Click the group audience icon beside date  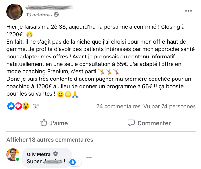click(x=56, y=15)
